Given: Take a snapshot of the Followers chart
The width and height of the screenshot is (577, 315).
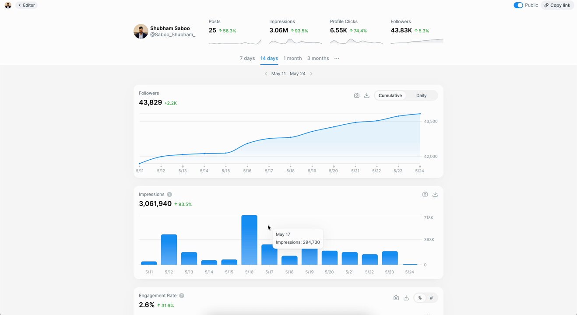Looking at the screenshot, I should coord(357,95).
